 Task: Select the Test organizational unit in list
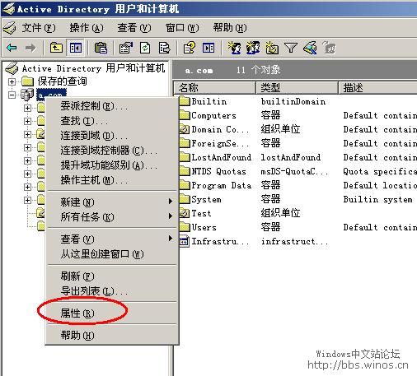(201, 213)
